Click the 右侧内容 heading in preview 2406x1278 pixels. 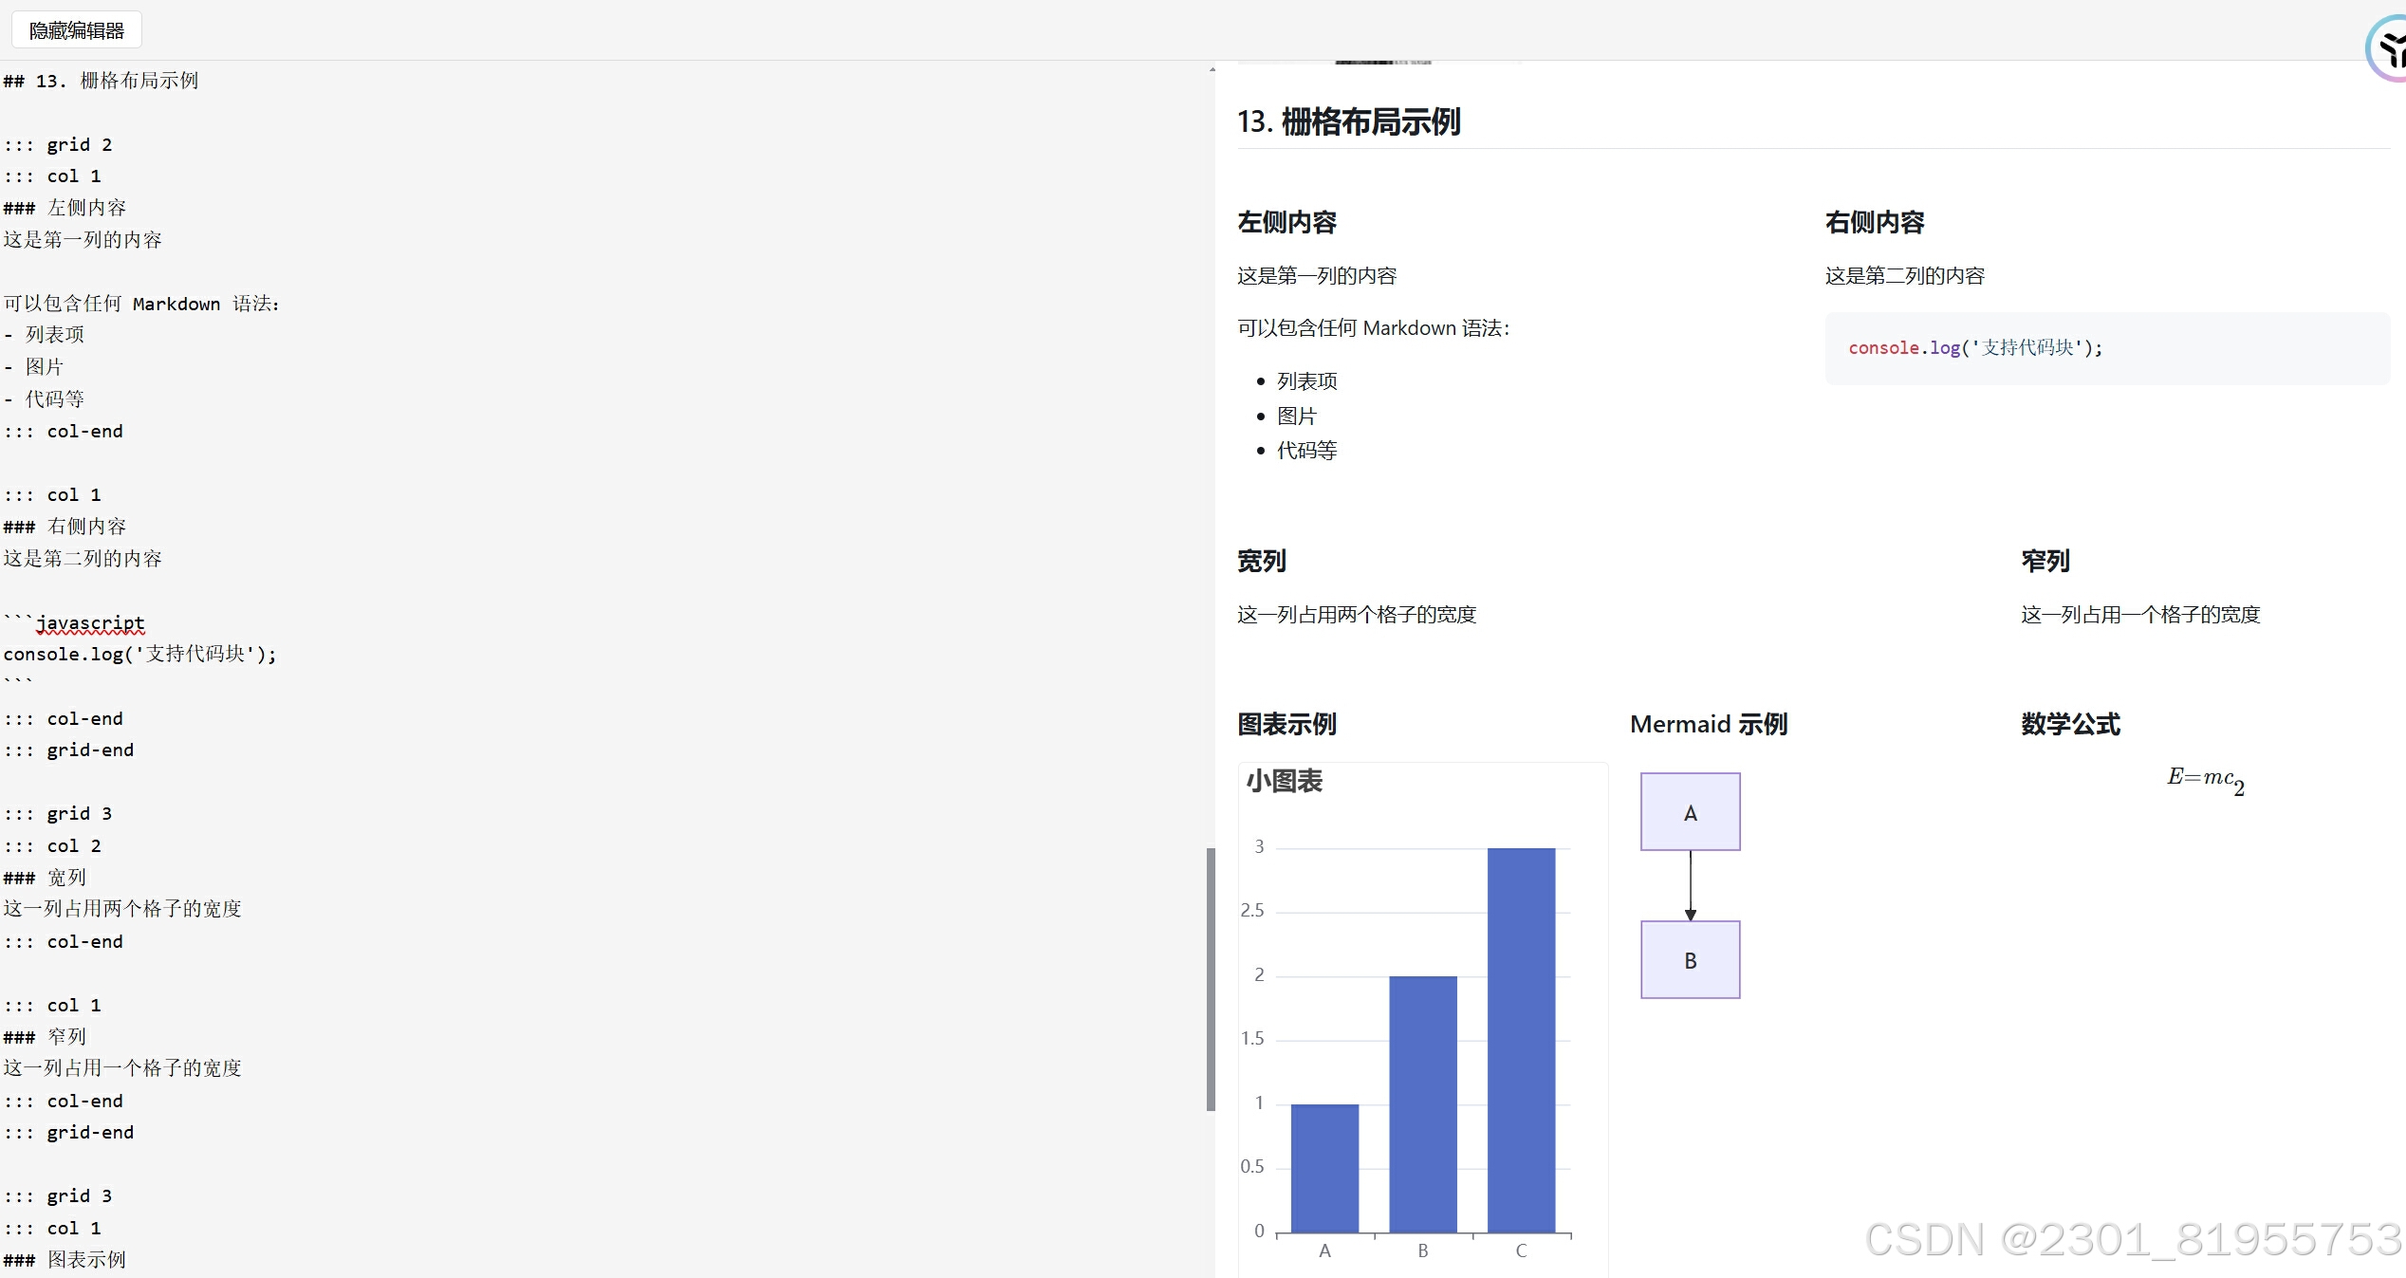[x=1875, y=223]
